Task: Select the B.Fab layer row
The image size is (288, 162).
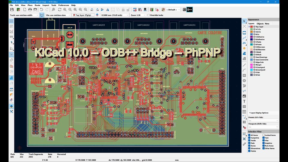Action: [263, 75]
